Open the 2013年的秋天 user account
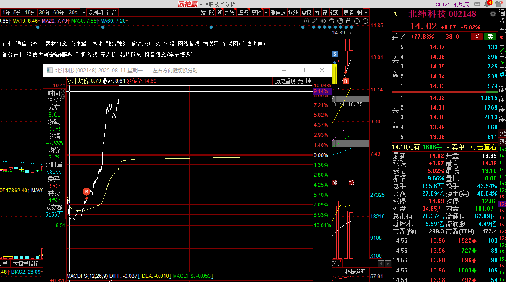Image resolution: width=506 pixels, height=282 pixels. (x=453, y=4)
